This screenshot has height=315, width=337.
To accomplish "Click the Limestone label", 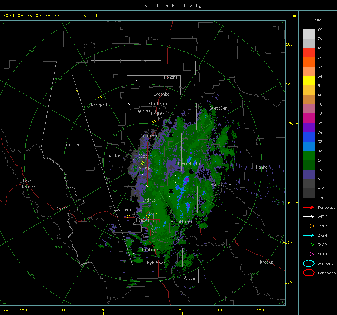I will (71, 145).
